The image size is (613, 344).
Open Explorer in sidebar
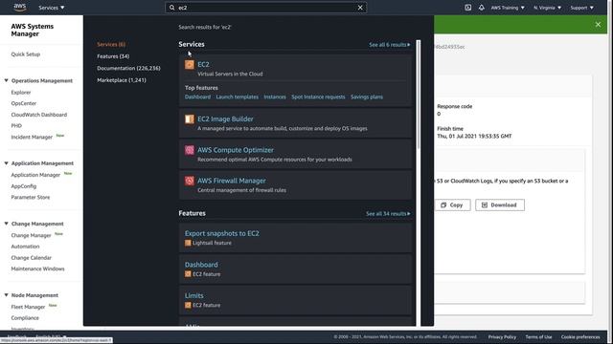[21, 93]
